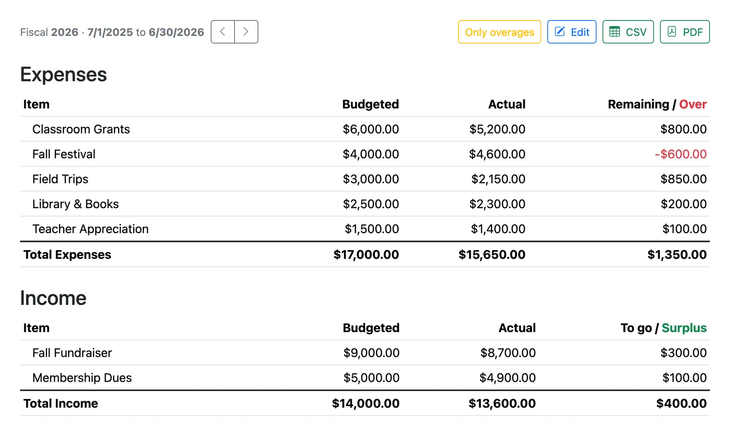Click the Remaining / Over column header
The image size is (730, 436).
pos(657,104)
